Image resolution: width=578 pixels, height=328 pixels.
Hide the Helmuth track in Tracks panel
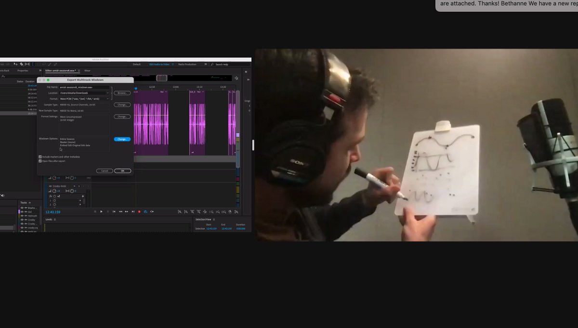pyautogui.click(x=22, y=216)
